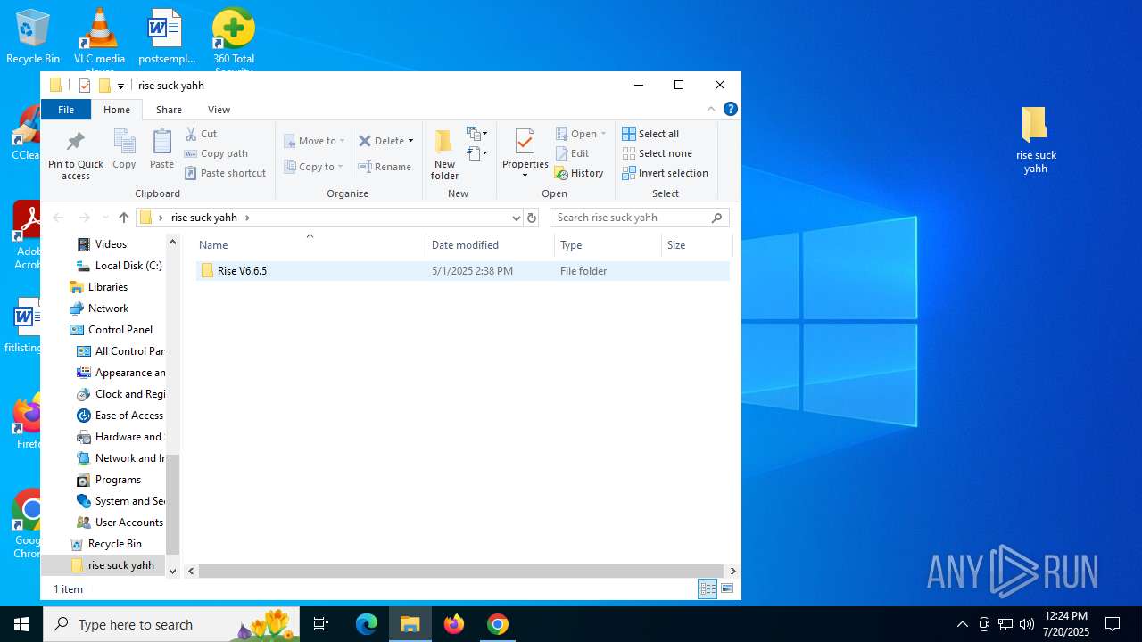Launch Microsoft Edge from taskbar
Viewport: 1142px width, 642px height.
(x=367, y=624)
